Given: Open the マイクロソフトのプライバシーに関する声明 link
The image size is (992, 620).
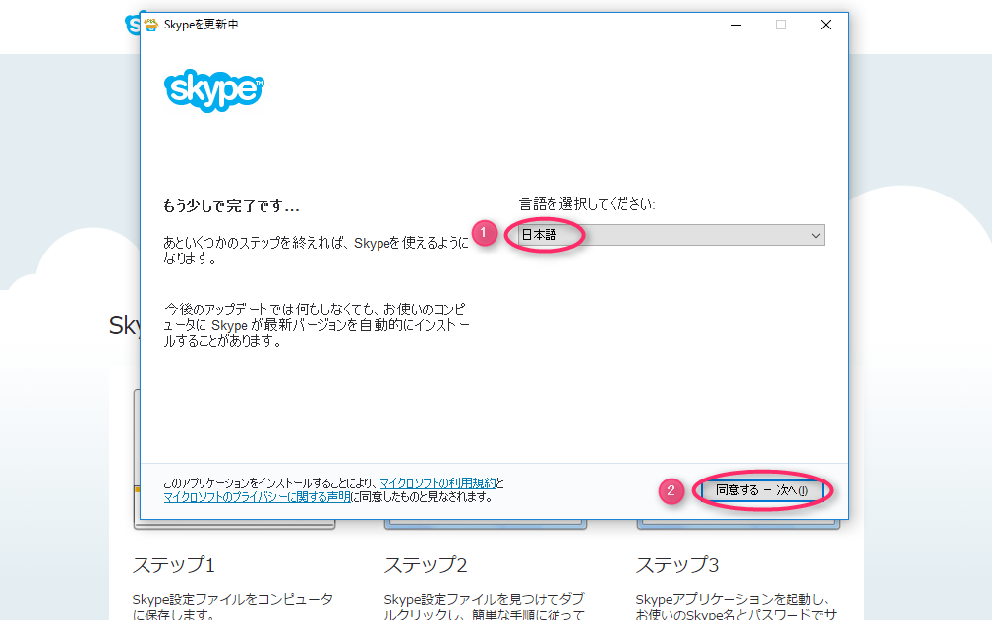Looking at the screenshot, I should pos(257,497).
